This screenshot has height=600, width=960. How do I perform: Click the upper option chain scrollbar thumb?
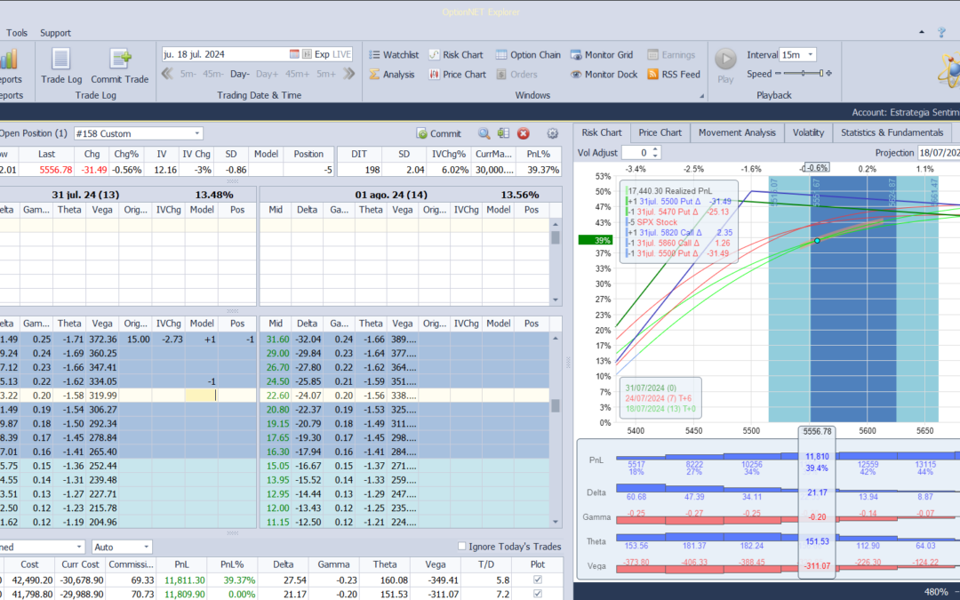pyautogui.click(x=556, y=238)
